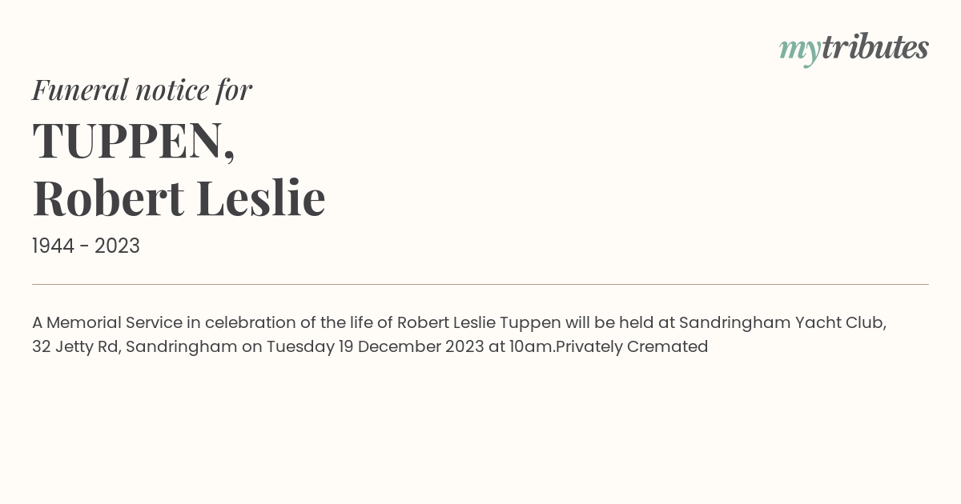Image resolution: width=961 pixels, height=504 pixels.
Task: Click the word "Sandringham" after Jetty Rd
Action: tap(181, 347)
